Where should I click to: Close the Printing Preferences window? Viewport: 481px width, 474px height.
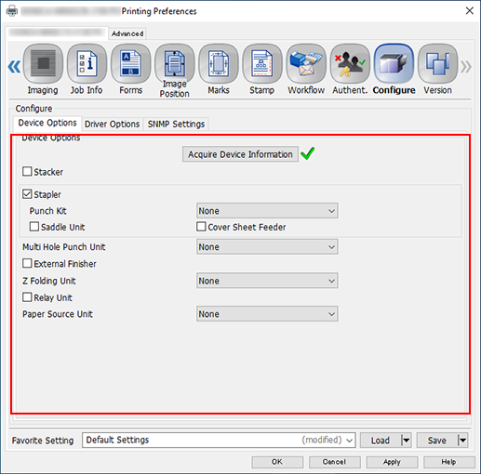470,11
